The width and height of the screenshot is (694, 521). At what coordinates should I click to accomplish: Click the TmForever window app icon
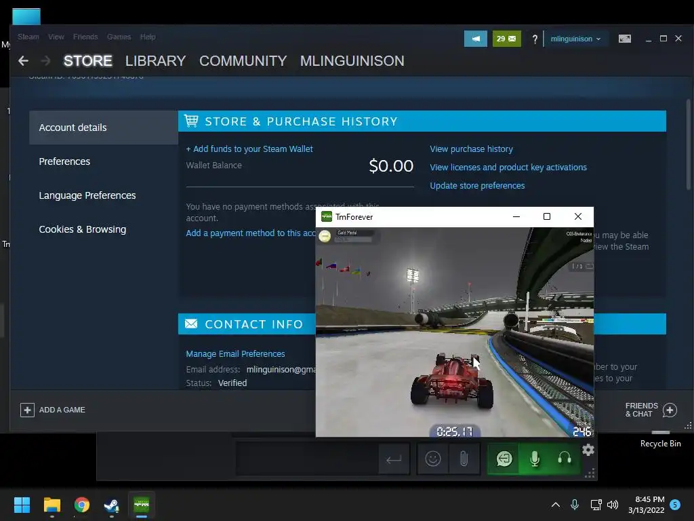tap(327, 216)
